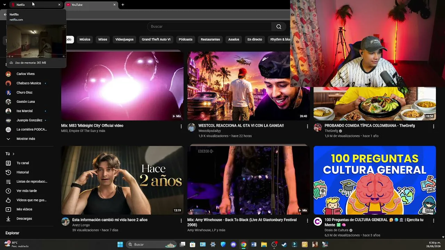
Task: Open OBS Studio from the taskbar
Action: point(274,244)
